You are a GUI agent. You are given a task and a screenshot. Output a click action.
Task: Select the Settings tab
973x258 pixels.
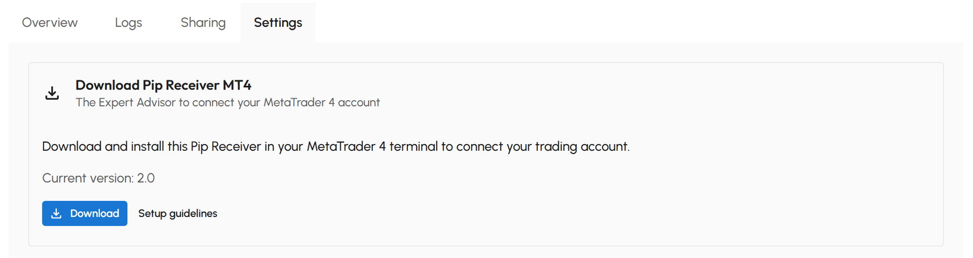[x=278, y=23]
